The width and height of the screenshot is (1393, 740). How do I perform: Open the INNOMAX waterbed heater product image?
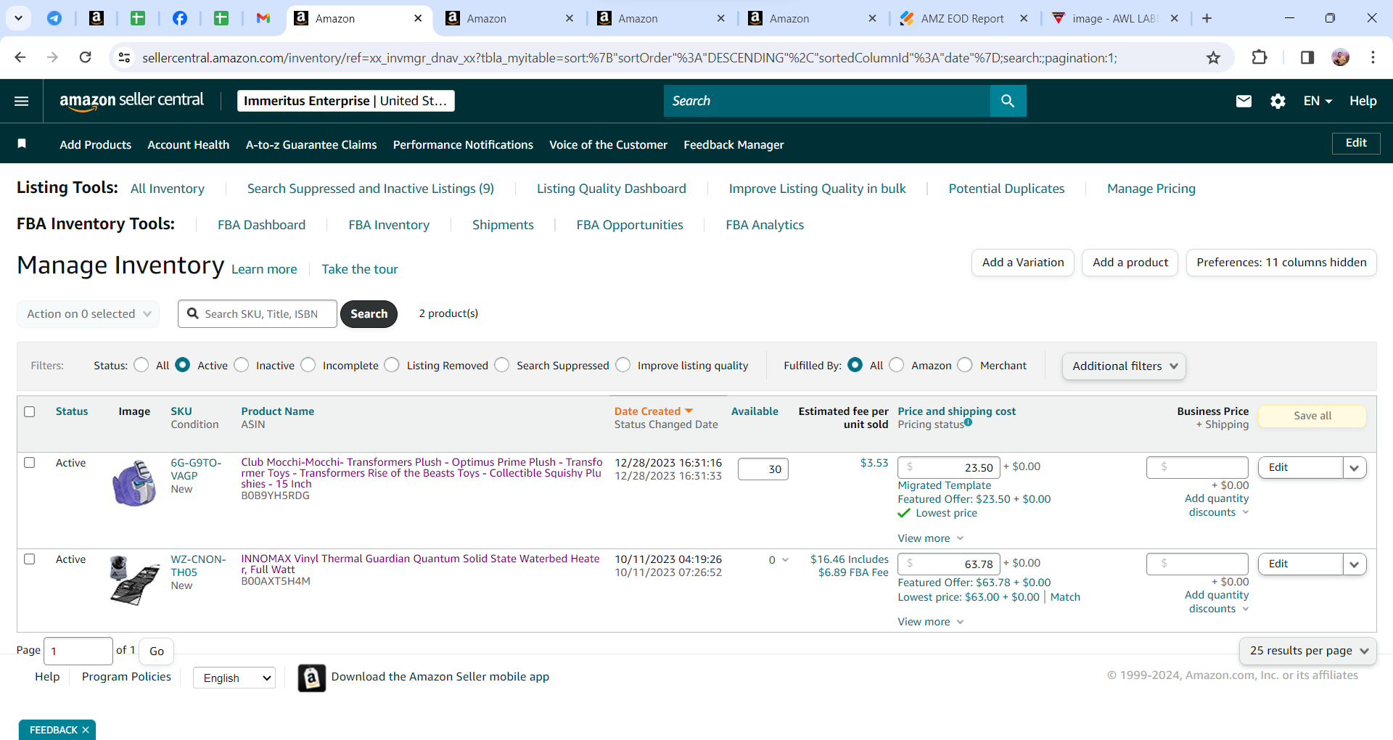[x=135, y=580]
